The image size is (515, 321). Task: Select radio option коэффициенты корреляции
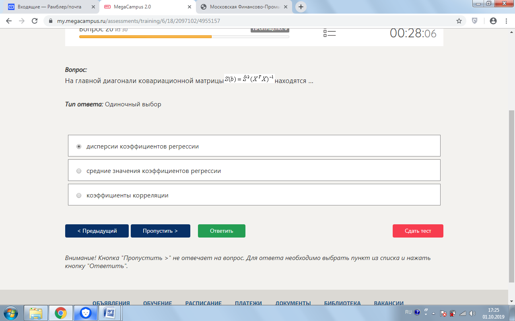(x=79, y=195)
